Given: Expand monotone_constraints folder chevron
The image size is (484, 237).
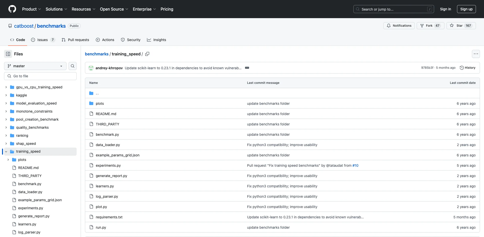Looking at the screenshot, I should tap(6, 111).
